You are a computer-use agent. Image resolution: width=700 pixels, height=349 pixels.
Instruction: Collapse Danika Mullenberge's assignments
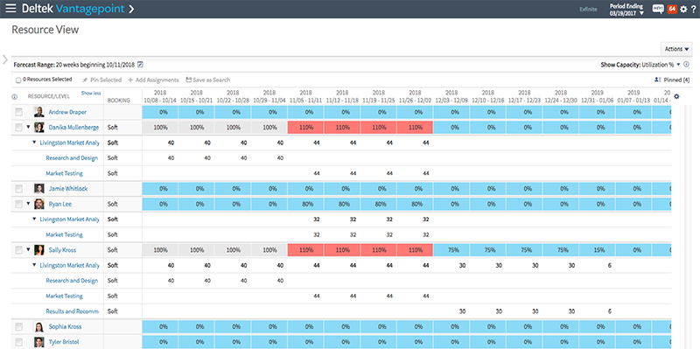(28, 128)
